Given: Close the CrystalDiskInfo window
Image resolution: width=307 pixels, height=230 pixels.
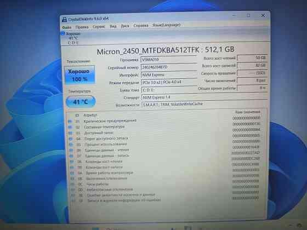Looking at the screenshot, I should [263, 15].
